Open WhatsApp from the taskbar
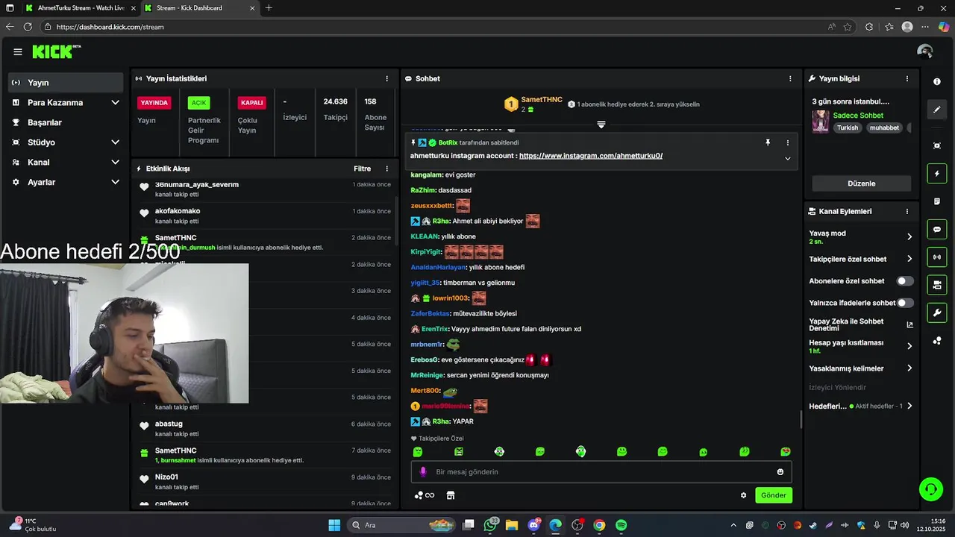 pos(490,525)
